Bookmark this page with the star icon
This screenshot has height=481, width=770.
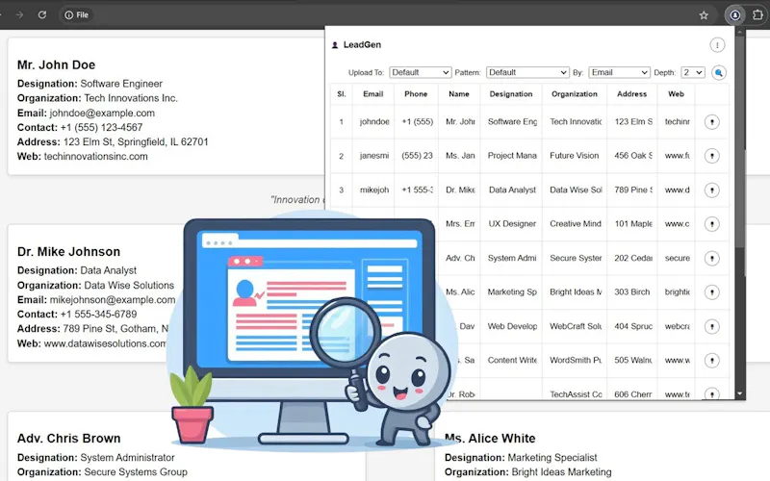tap(704, 15)
